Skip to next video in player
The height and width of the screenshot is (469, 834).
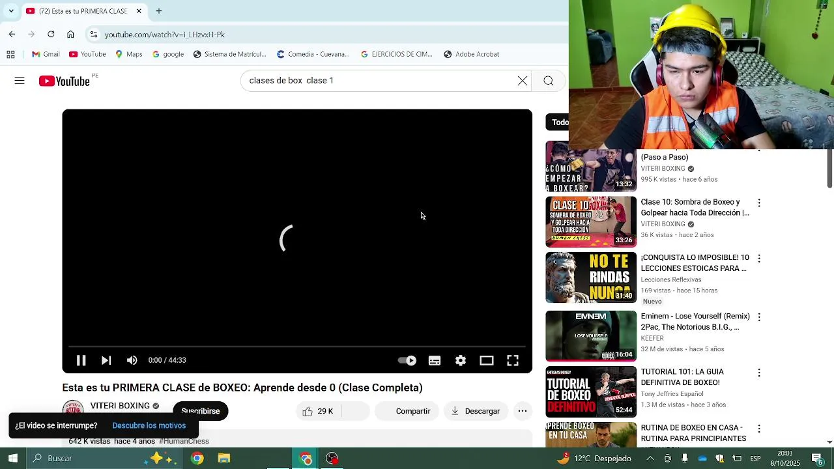point(106,360)
